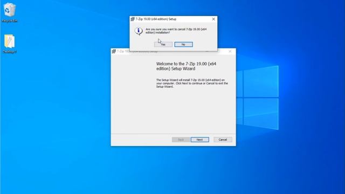Click Cancel in the Setup Wizard window
The width and height of the screenshot is (345, 194).
tap(223, 140)
